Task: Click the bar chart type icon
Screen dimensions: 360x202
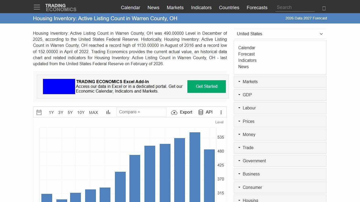Action: tap(108, 112)
